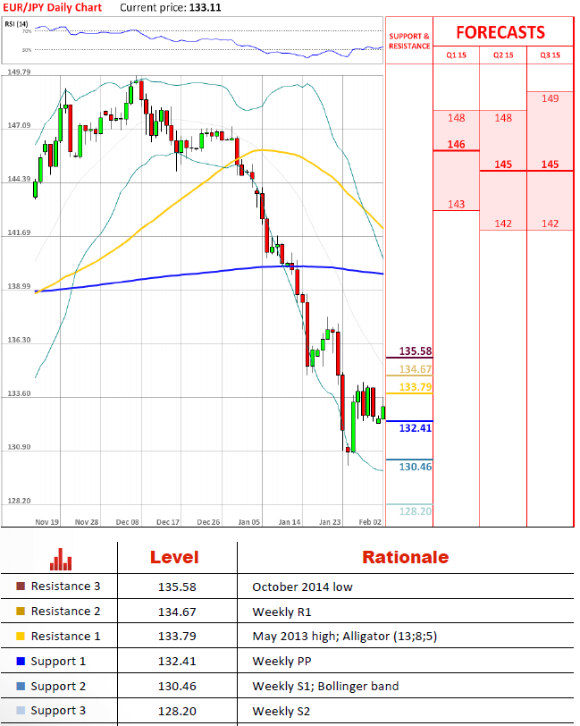Click the Level column header
Viewport: 580px width, 726px height.
(174, 558)
